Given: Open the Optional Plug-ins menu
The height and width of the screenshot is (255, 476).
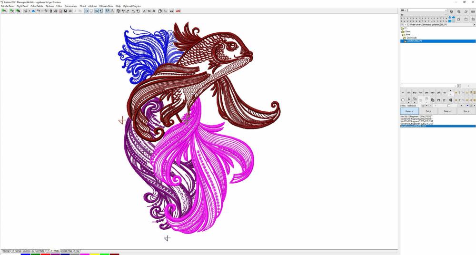Looking at the screenshot, I should (x=132, y=6).
